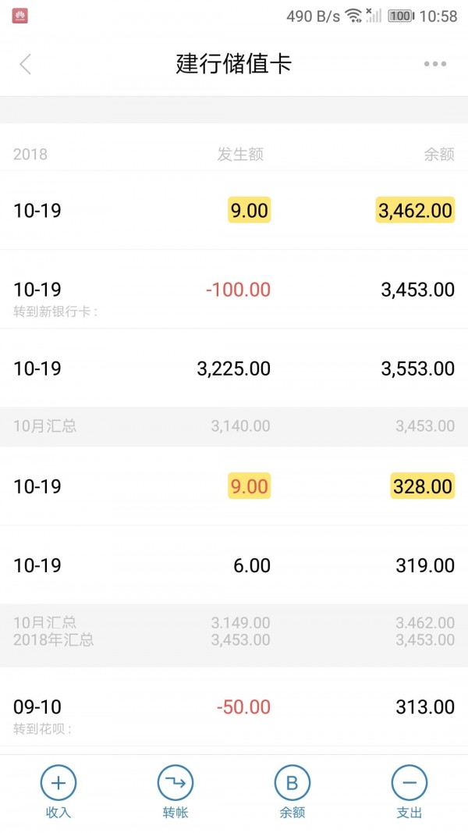Tap the 余额 balance B icon

292,782
